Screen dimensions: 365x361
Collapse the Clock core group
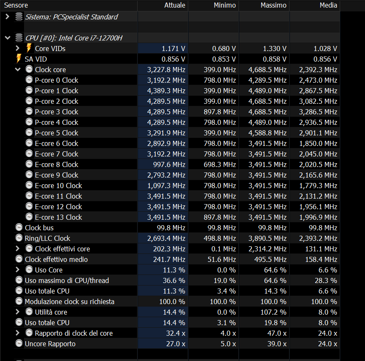18,69
